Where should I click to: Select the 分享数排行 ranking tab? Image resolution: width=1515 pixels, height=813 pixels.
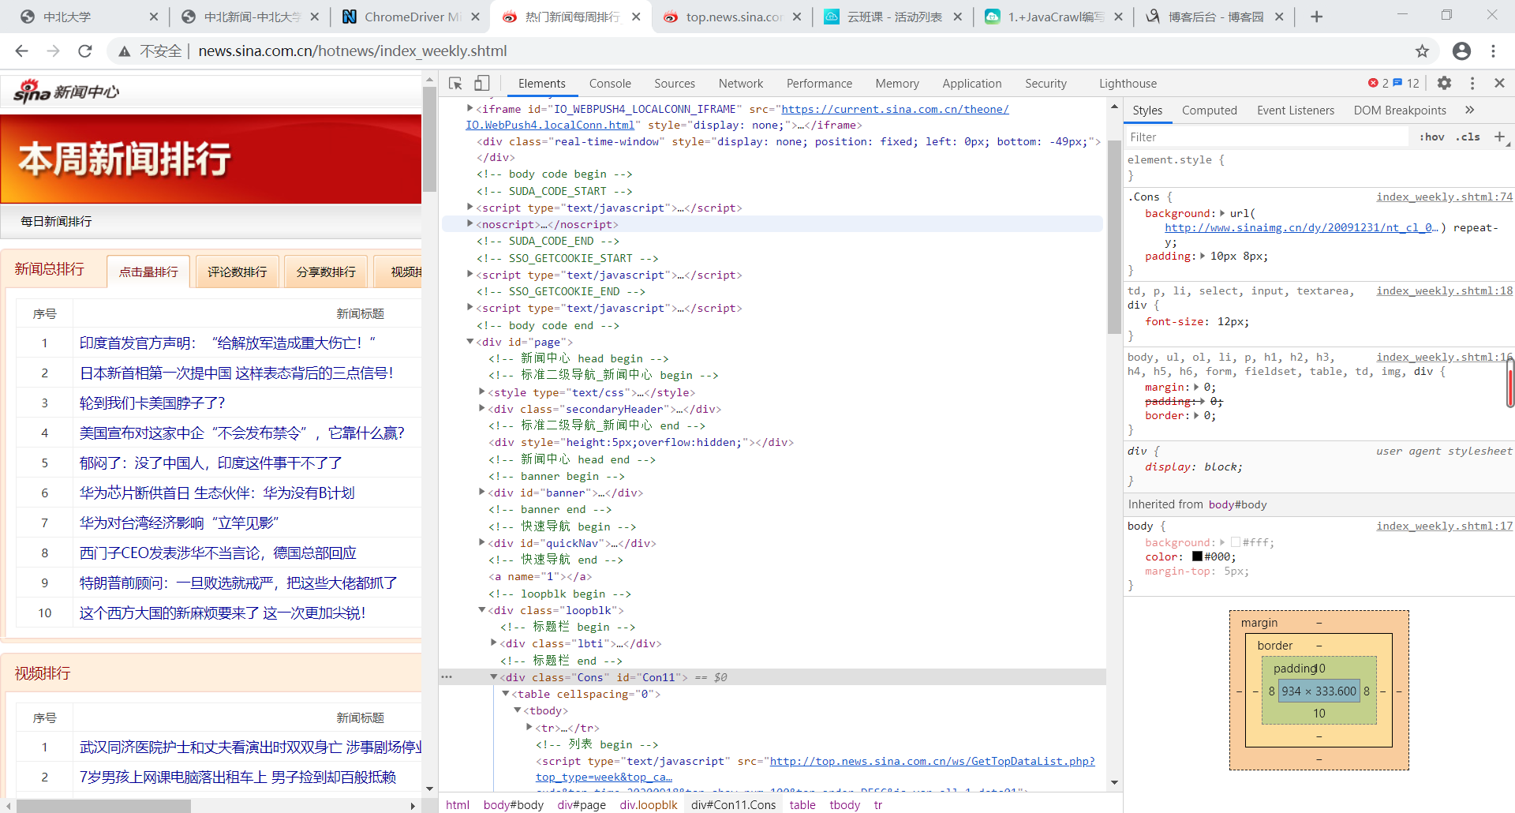326,272
